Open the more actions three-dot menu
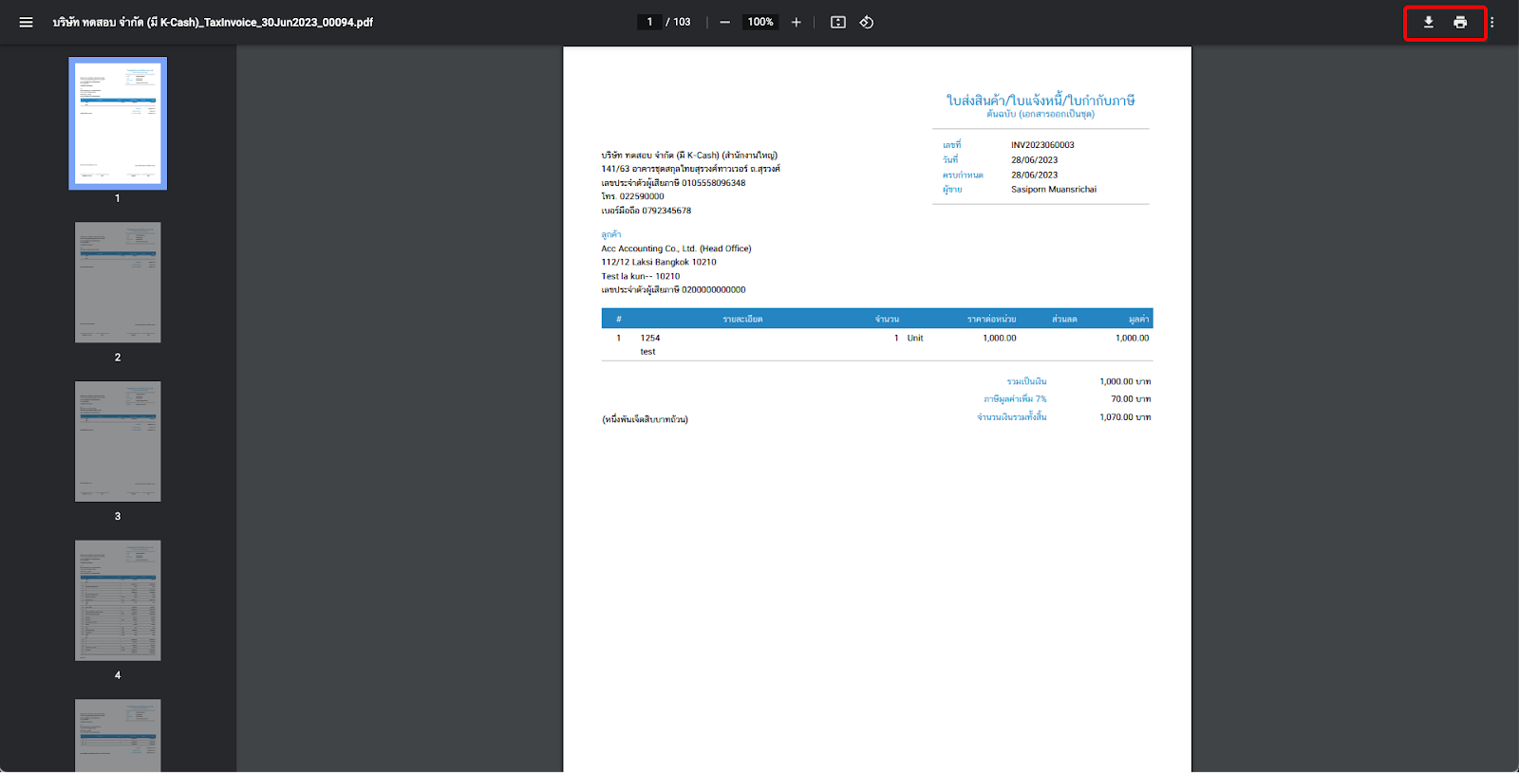The width and height of the screenshot is (1519, 773). tap(1491, 22)
